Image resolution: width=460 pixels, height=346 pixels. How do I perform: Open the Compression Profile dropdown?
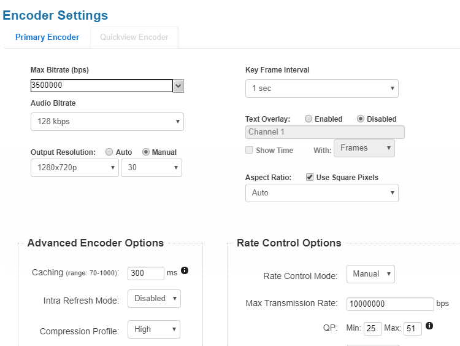coord(154,329)
